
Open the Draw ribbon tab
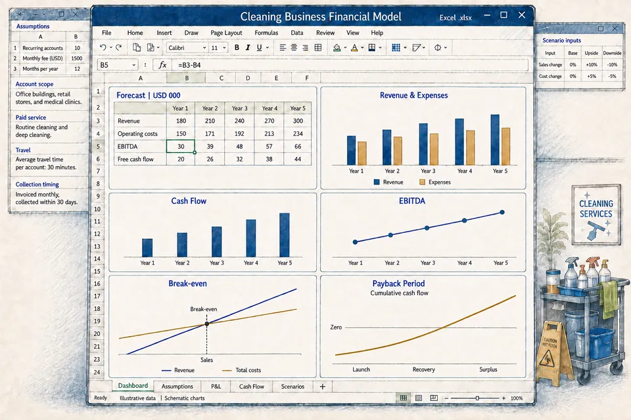[x=191, y=33]
